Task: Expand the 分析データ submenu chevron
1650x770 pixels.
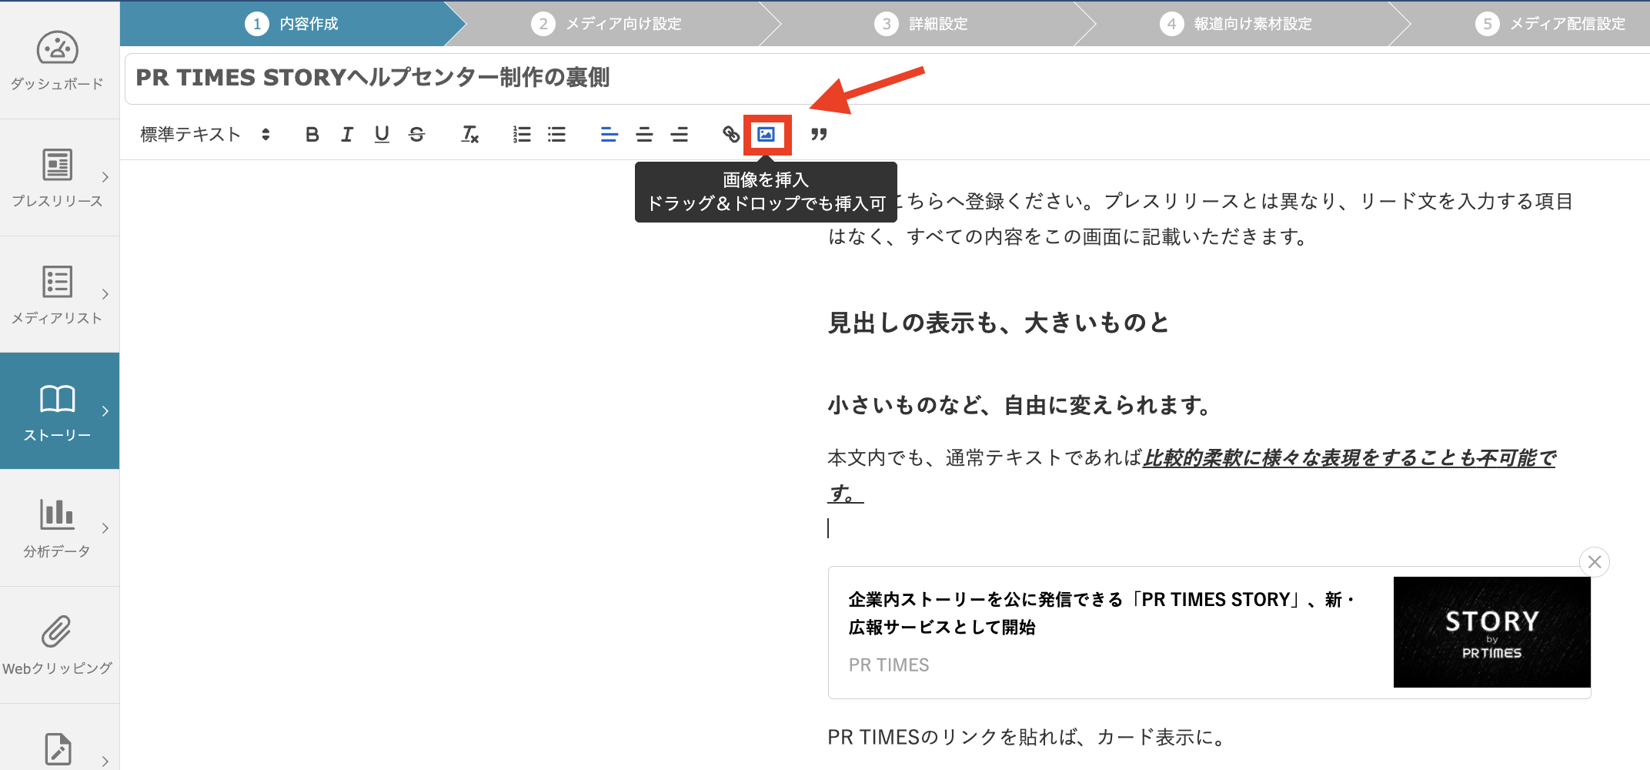Action: 105,528
